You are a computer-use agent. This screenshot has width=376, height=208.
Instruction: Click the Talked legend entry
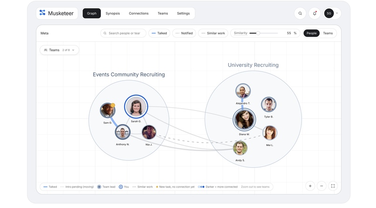pyautogui.click(x=50, y=187)
